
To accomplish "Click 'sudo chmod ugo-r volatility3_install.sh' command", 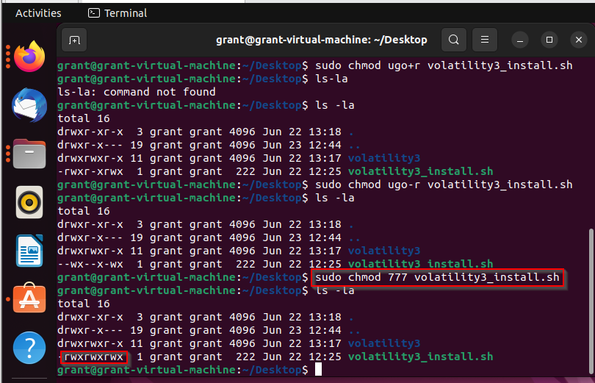I will click(x=444, y=185).
